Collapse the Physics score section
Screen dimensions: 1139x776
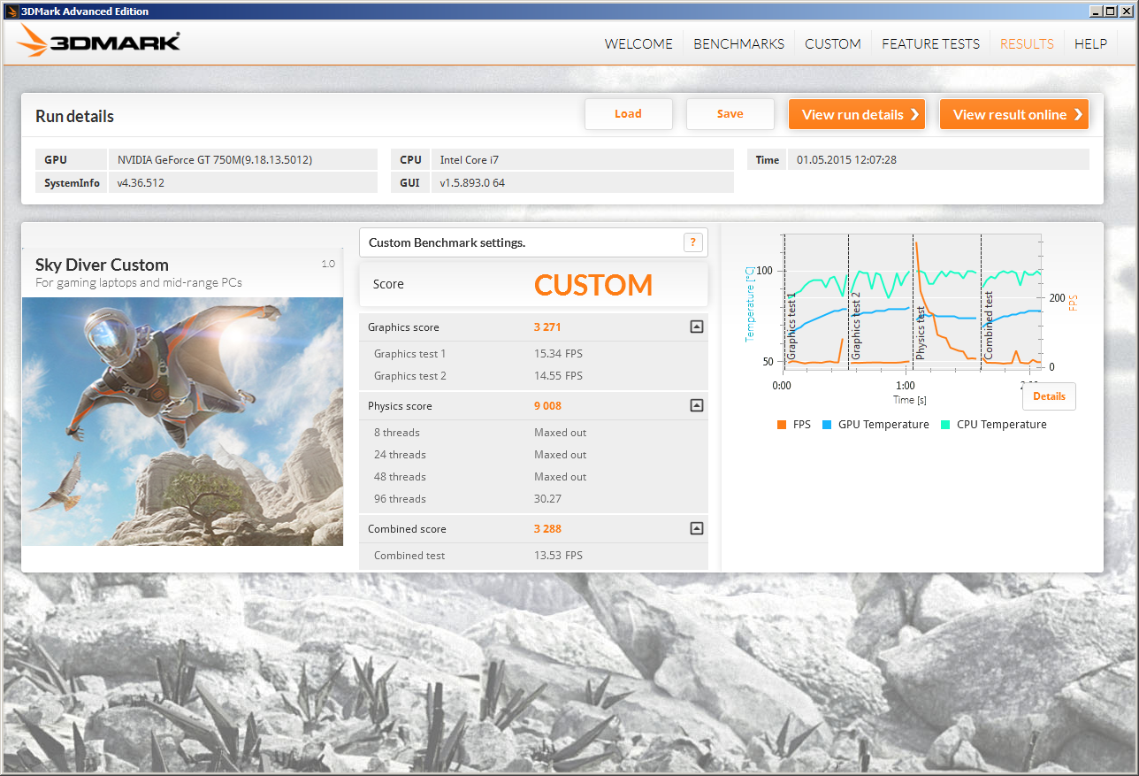(696, 406)
